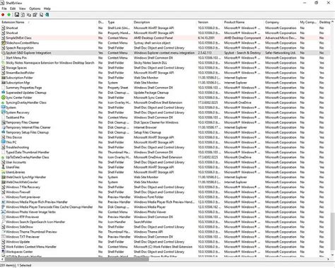
Task: Sort by the Product Name column header
Action: (244, 22)
